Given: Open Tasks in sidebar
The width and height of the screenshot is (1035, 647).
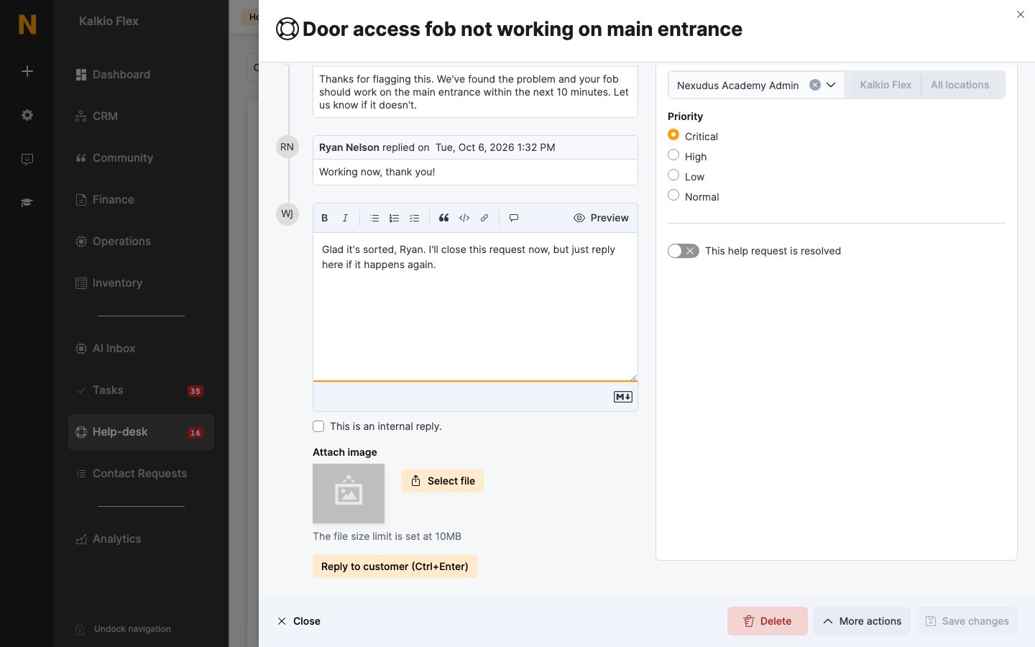Looking at the screenshot, I should (141, 390).
